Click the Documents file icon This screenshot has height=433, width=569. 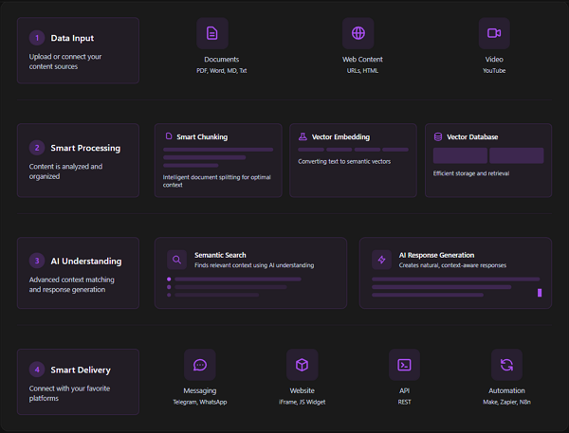tap(212, 33)
